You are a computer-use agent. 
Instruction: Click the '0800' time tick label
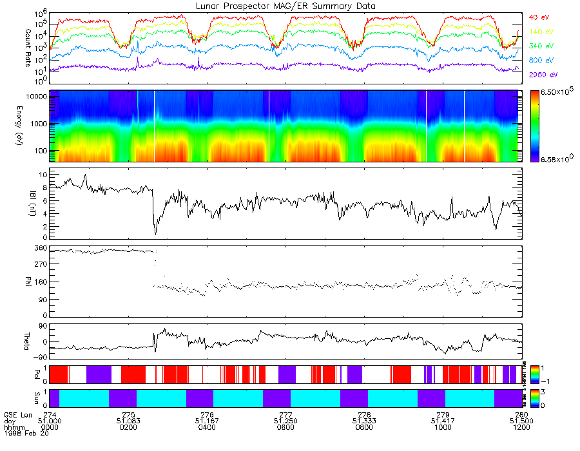pos(364,427)
